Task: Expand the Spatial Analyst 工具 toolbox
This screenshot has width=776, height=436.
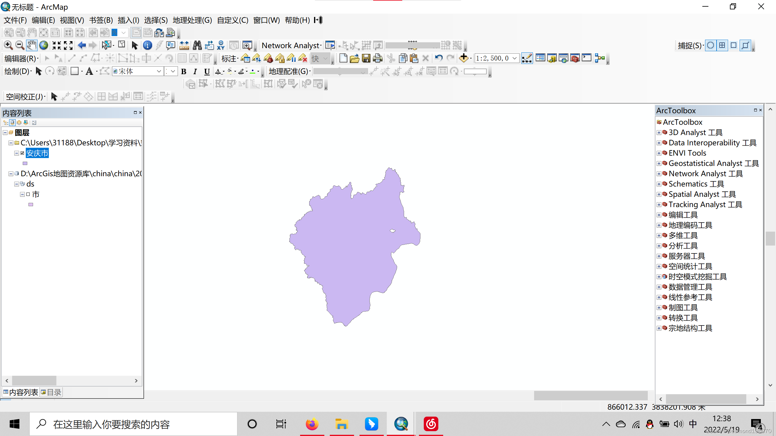Action: [x=659, y=194]
